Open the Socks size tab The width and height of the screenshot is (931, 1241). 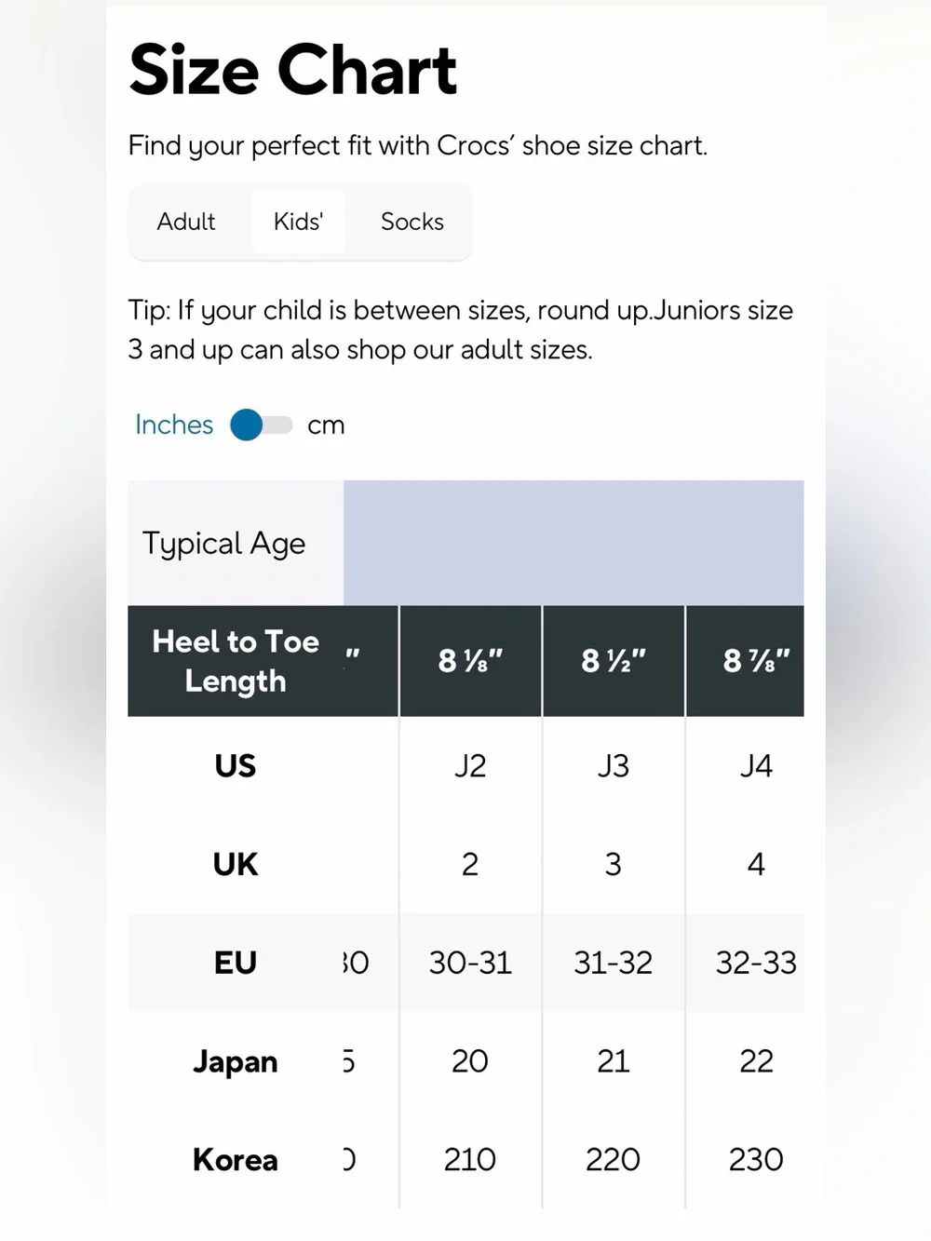click(x=412, y=222)
